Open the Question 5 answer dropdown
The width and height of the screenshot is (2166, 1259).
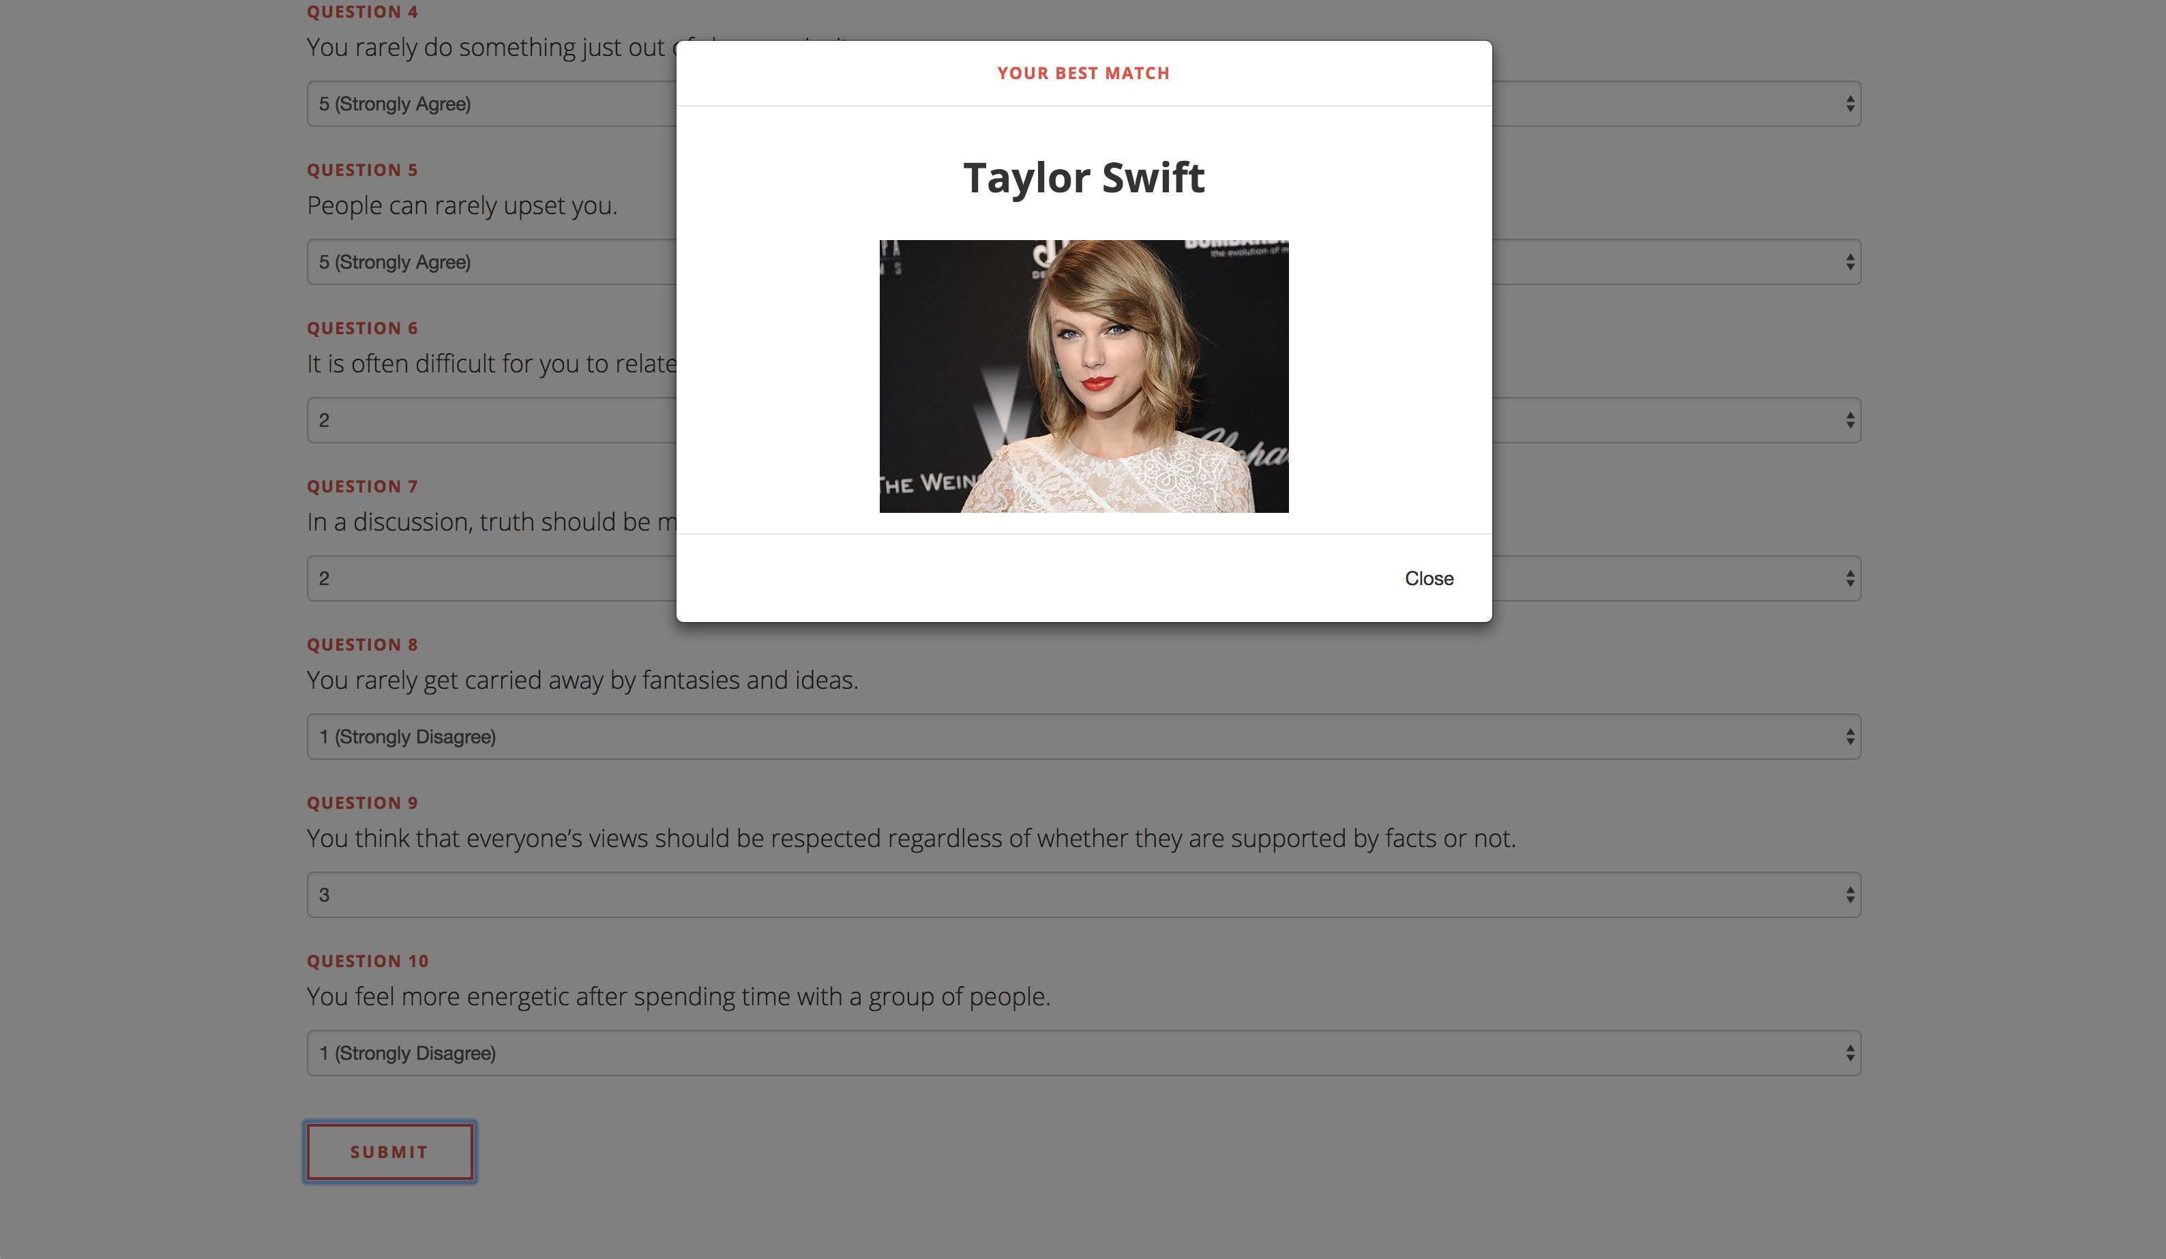click(490, 262)
